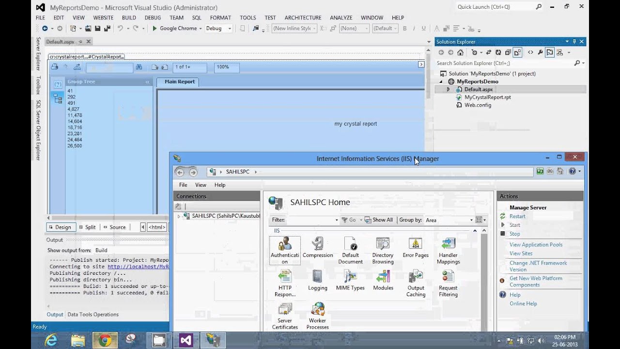620x349 pixels.
Task: Open the Error Pages feature
Action: [x=416, y=248]
